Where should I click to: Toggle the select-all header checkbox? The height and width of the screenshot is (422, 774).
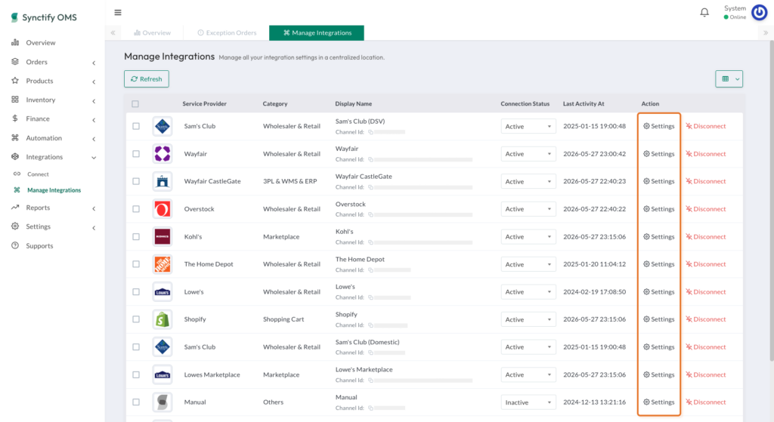point(135,104)
